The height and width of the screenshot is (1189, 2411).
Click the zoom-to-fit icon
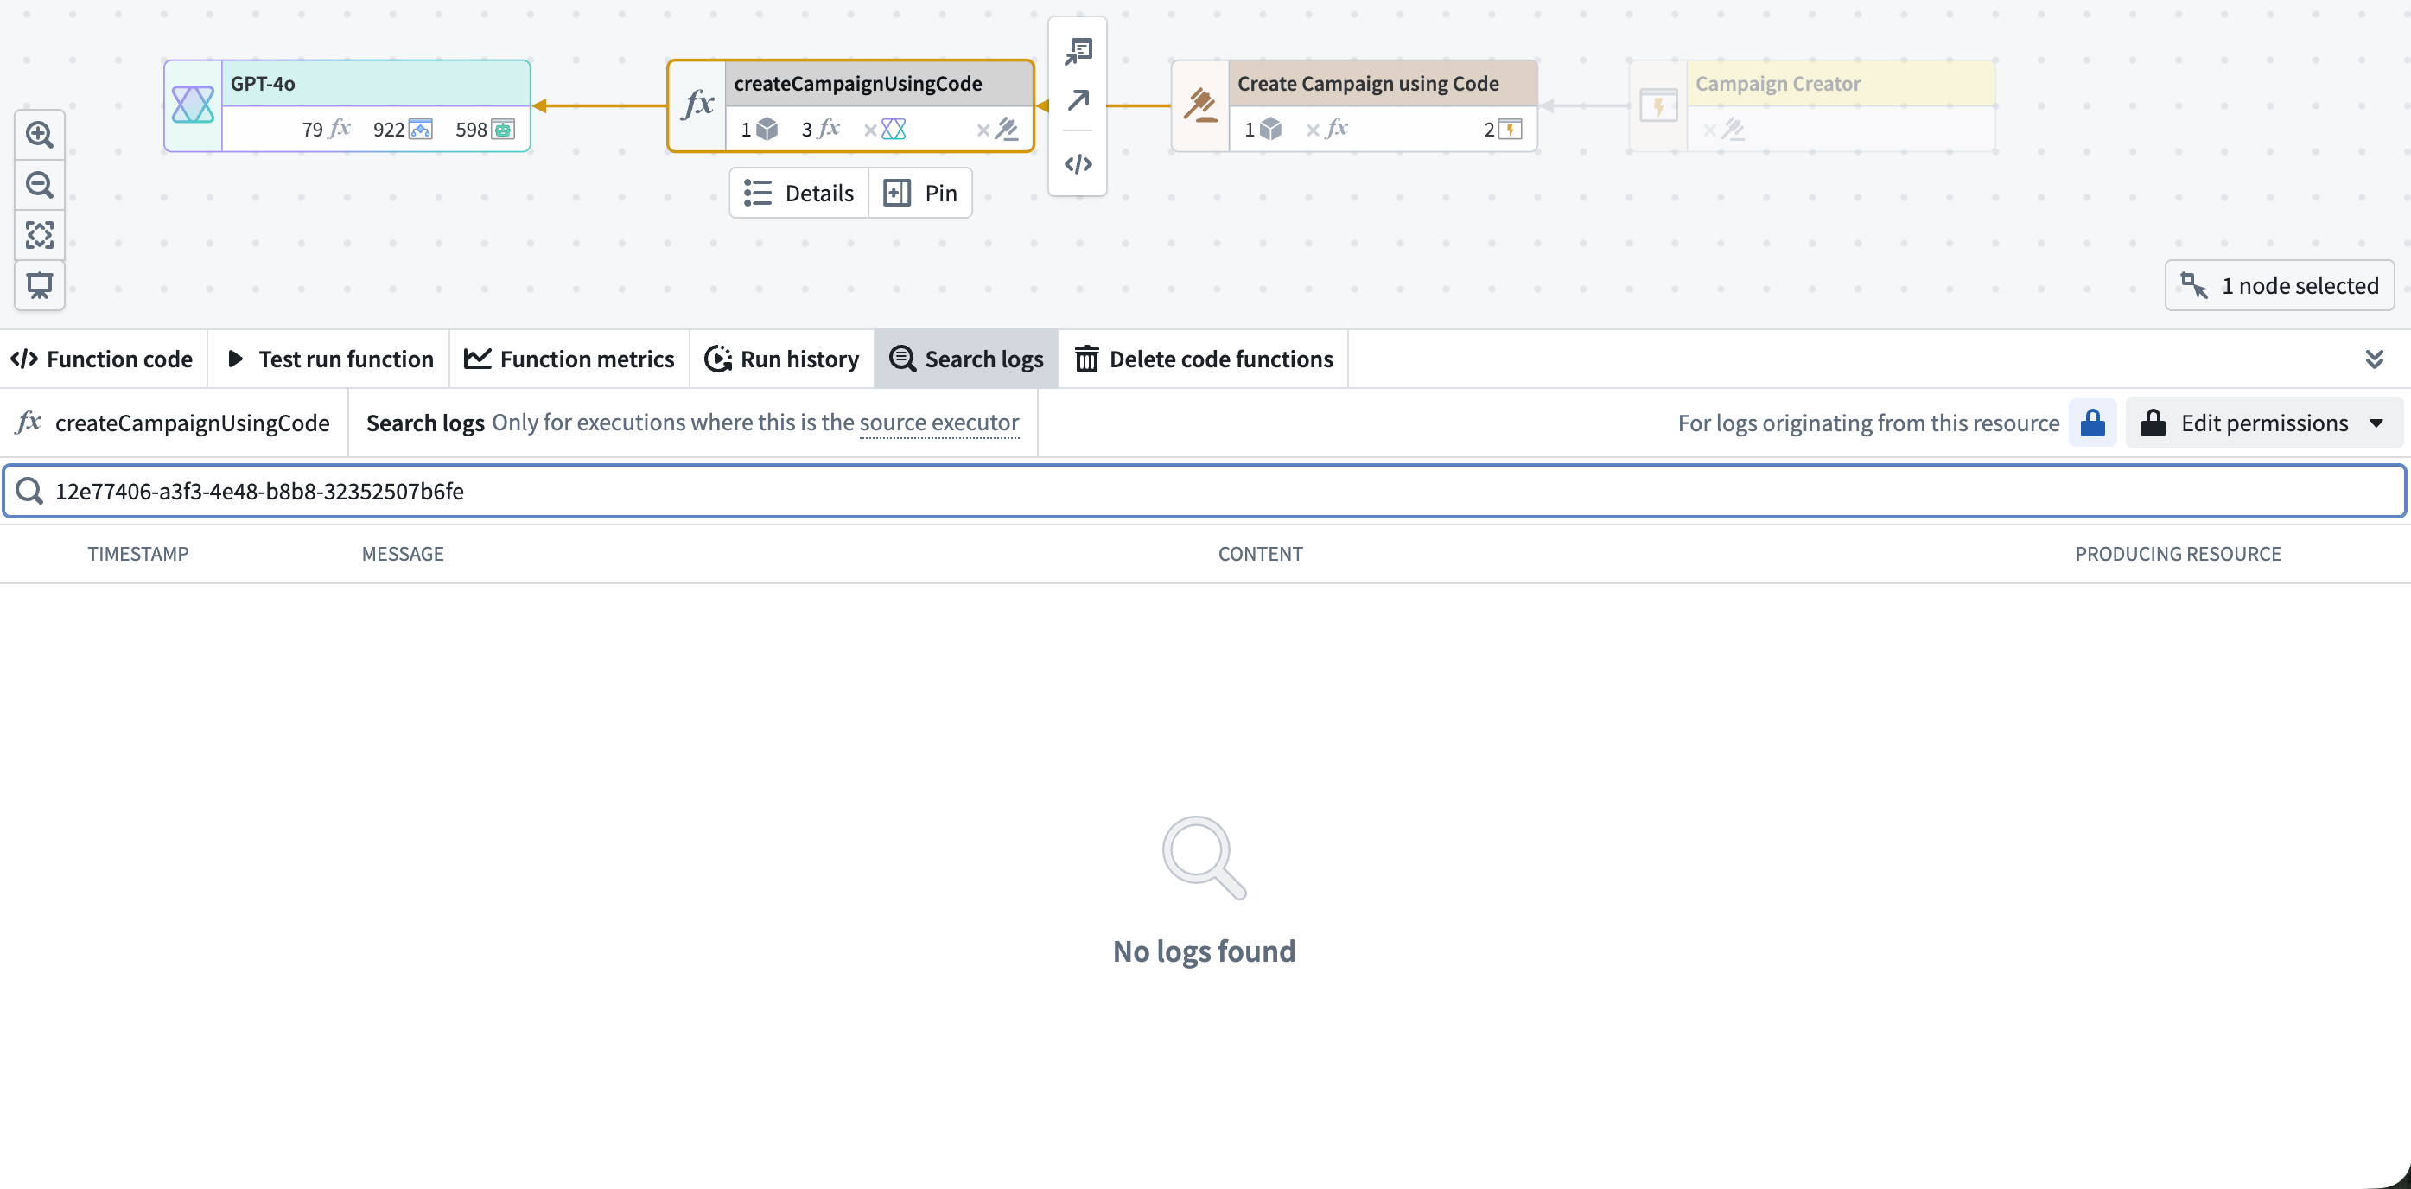[x=39, y=235]
